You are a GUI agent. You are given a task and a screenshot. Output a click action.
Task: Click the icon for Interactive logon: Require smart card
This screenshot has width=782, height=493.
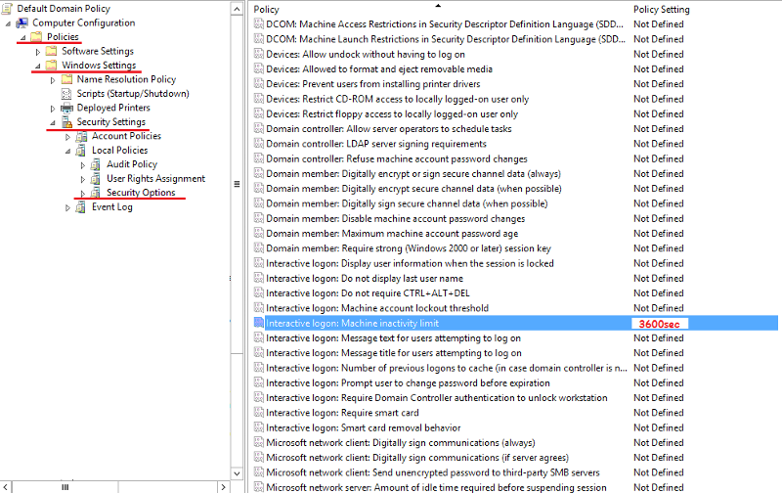(259, 412)
